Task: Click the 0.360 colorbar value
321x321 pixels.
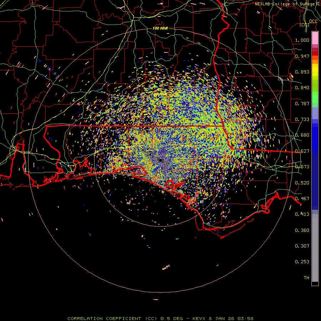Action: (302, 230)
